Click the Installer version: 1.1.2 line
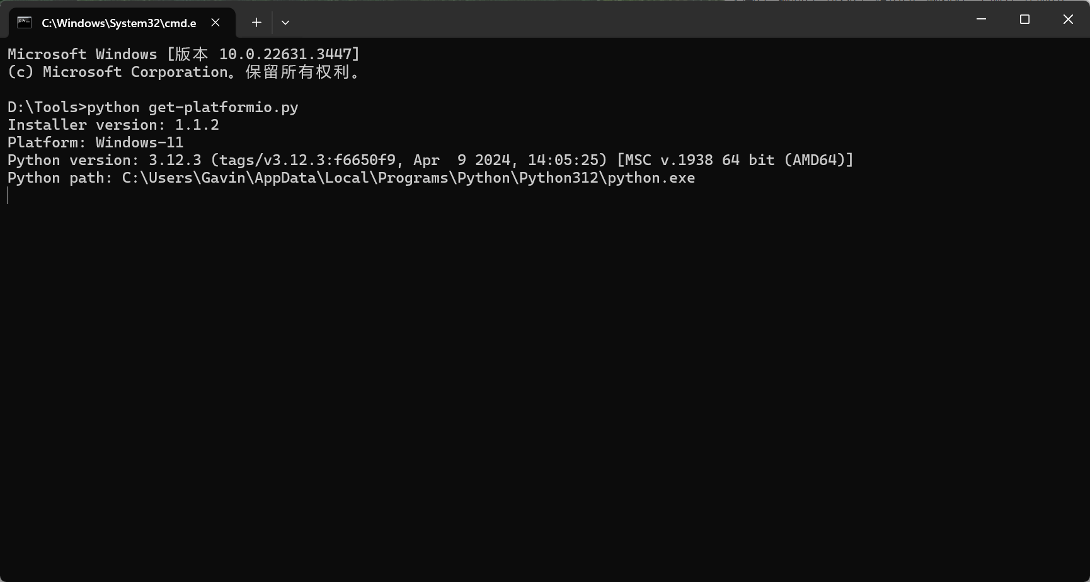 113,125
